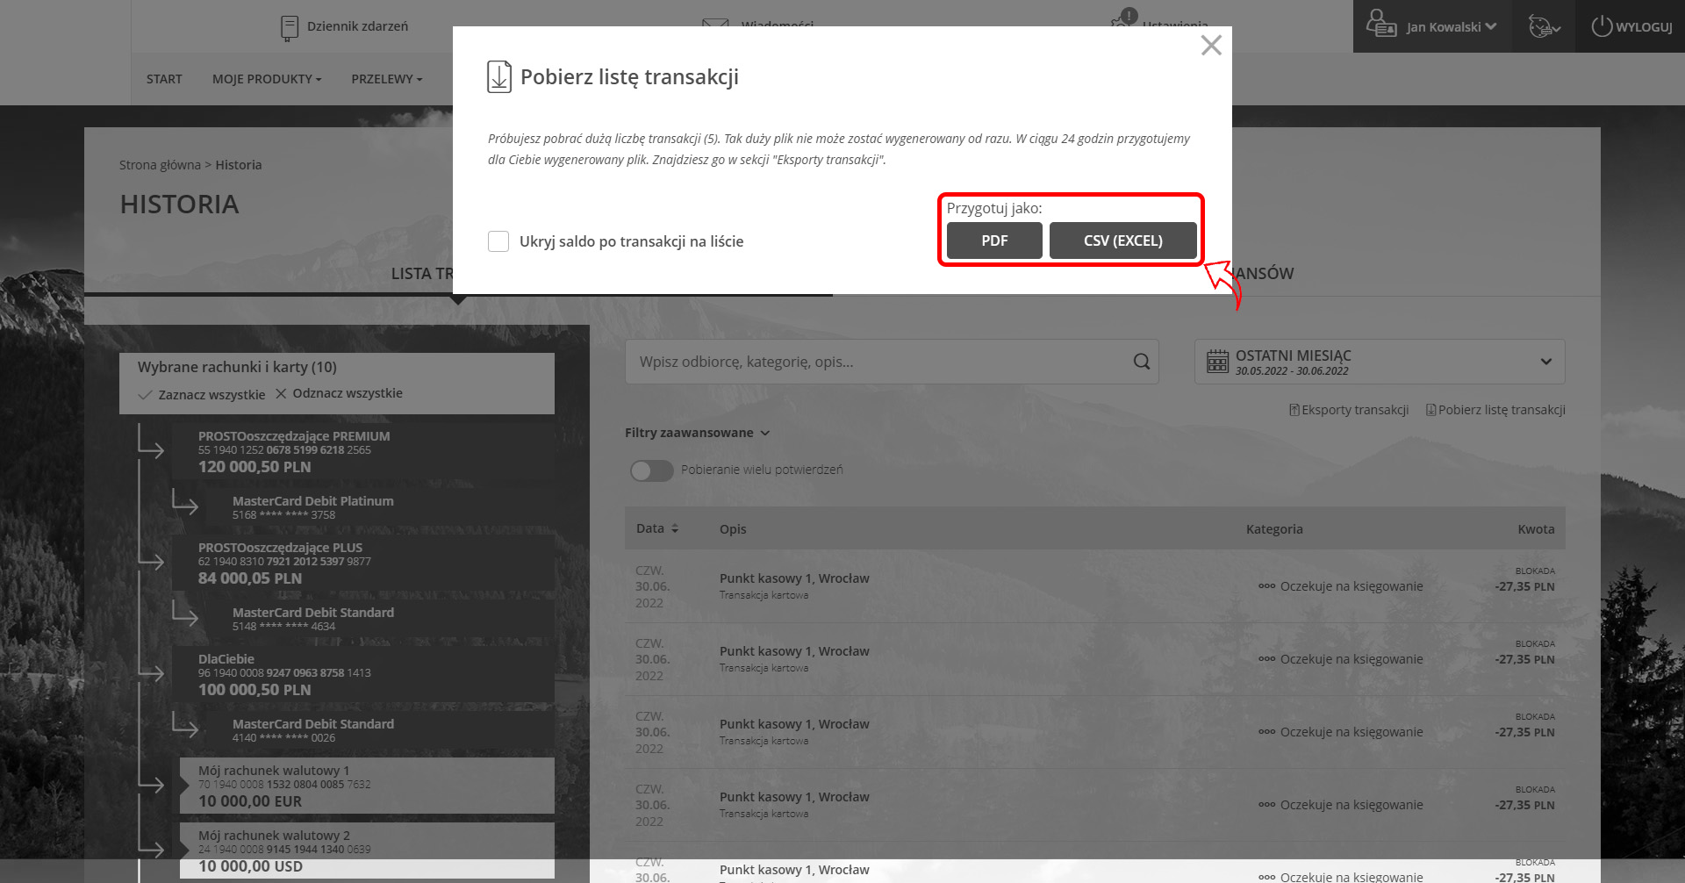This screenshot has height=883, width=1685.
Task: Open PRZELEWY menu
Action: 386,79
